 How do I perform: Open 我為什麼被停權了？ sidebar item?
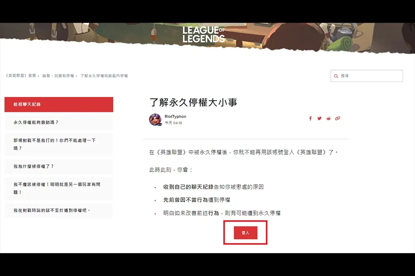59,166
